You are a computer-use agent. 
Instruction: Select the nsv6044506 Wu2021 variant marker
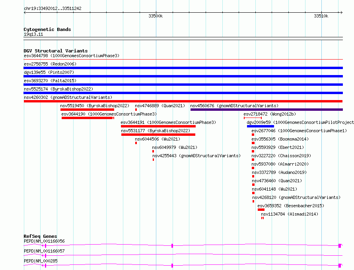point(136,143)
